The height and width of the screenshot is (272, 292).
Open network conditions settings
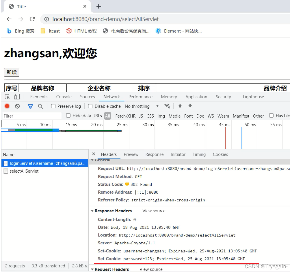[x=168, y=106]
